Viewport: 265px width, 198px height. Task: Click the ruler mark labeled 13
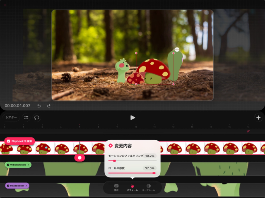[x=192, y=127]
